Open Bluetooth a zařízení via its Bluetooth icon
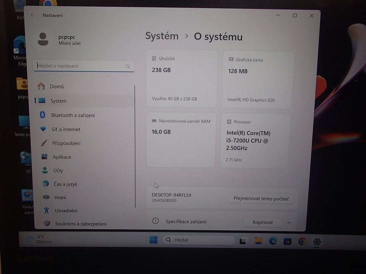The width and height of the screenshot is (366, 274). pyautogui.click(x=43, y=115)
